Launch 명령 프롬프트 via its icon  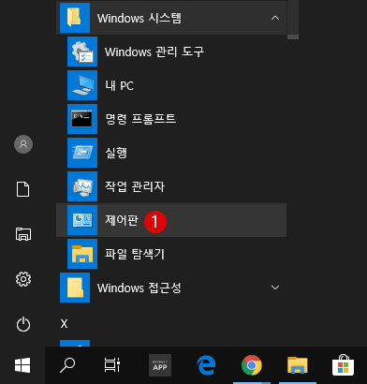click(x=82, y=119)
